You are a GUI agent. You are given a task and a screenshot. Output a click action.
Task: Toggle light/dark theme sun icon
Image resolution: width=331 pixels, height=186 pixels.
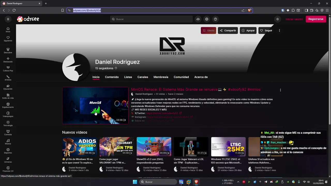[x=277, y=19]
